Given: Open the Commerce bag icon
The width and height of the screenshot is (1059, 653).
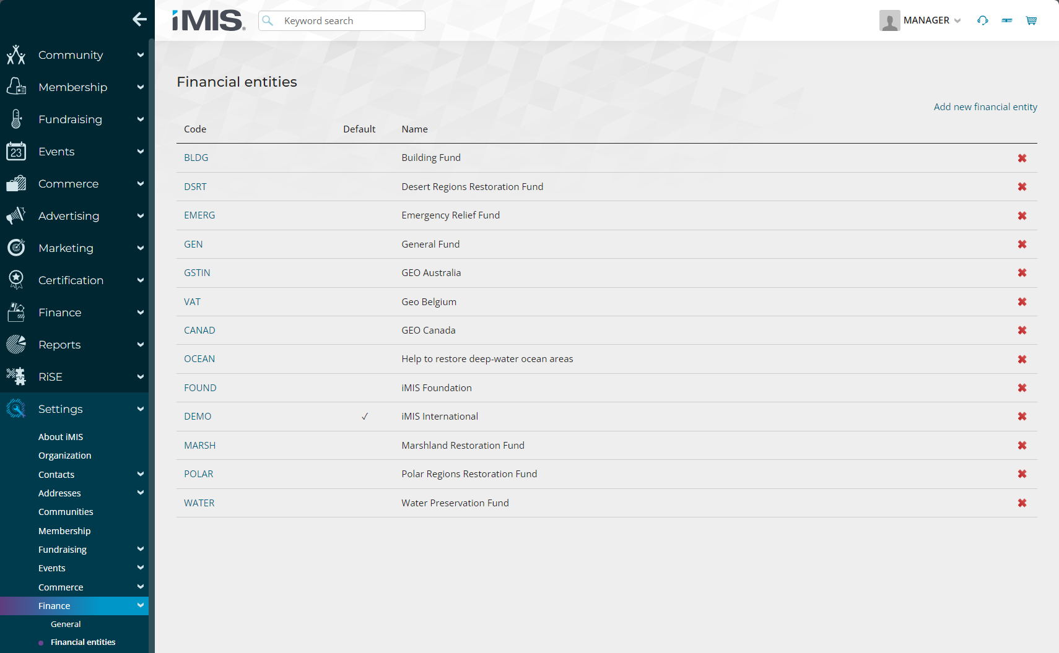Looking at the screenshot, I should pos(16,183).
